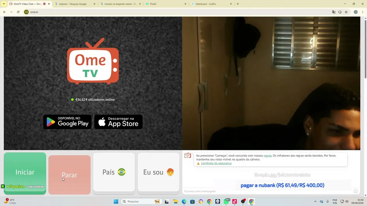Click the OmeTV logo in the left panel
367x206 pixels.
(x=93, y=61)
